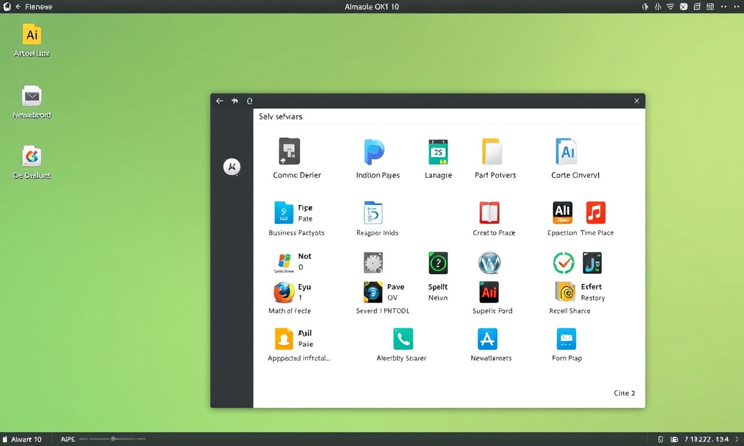Click the refresh icon in window title bar
744x446 pixels.
(250, 101)
